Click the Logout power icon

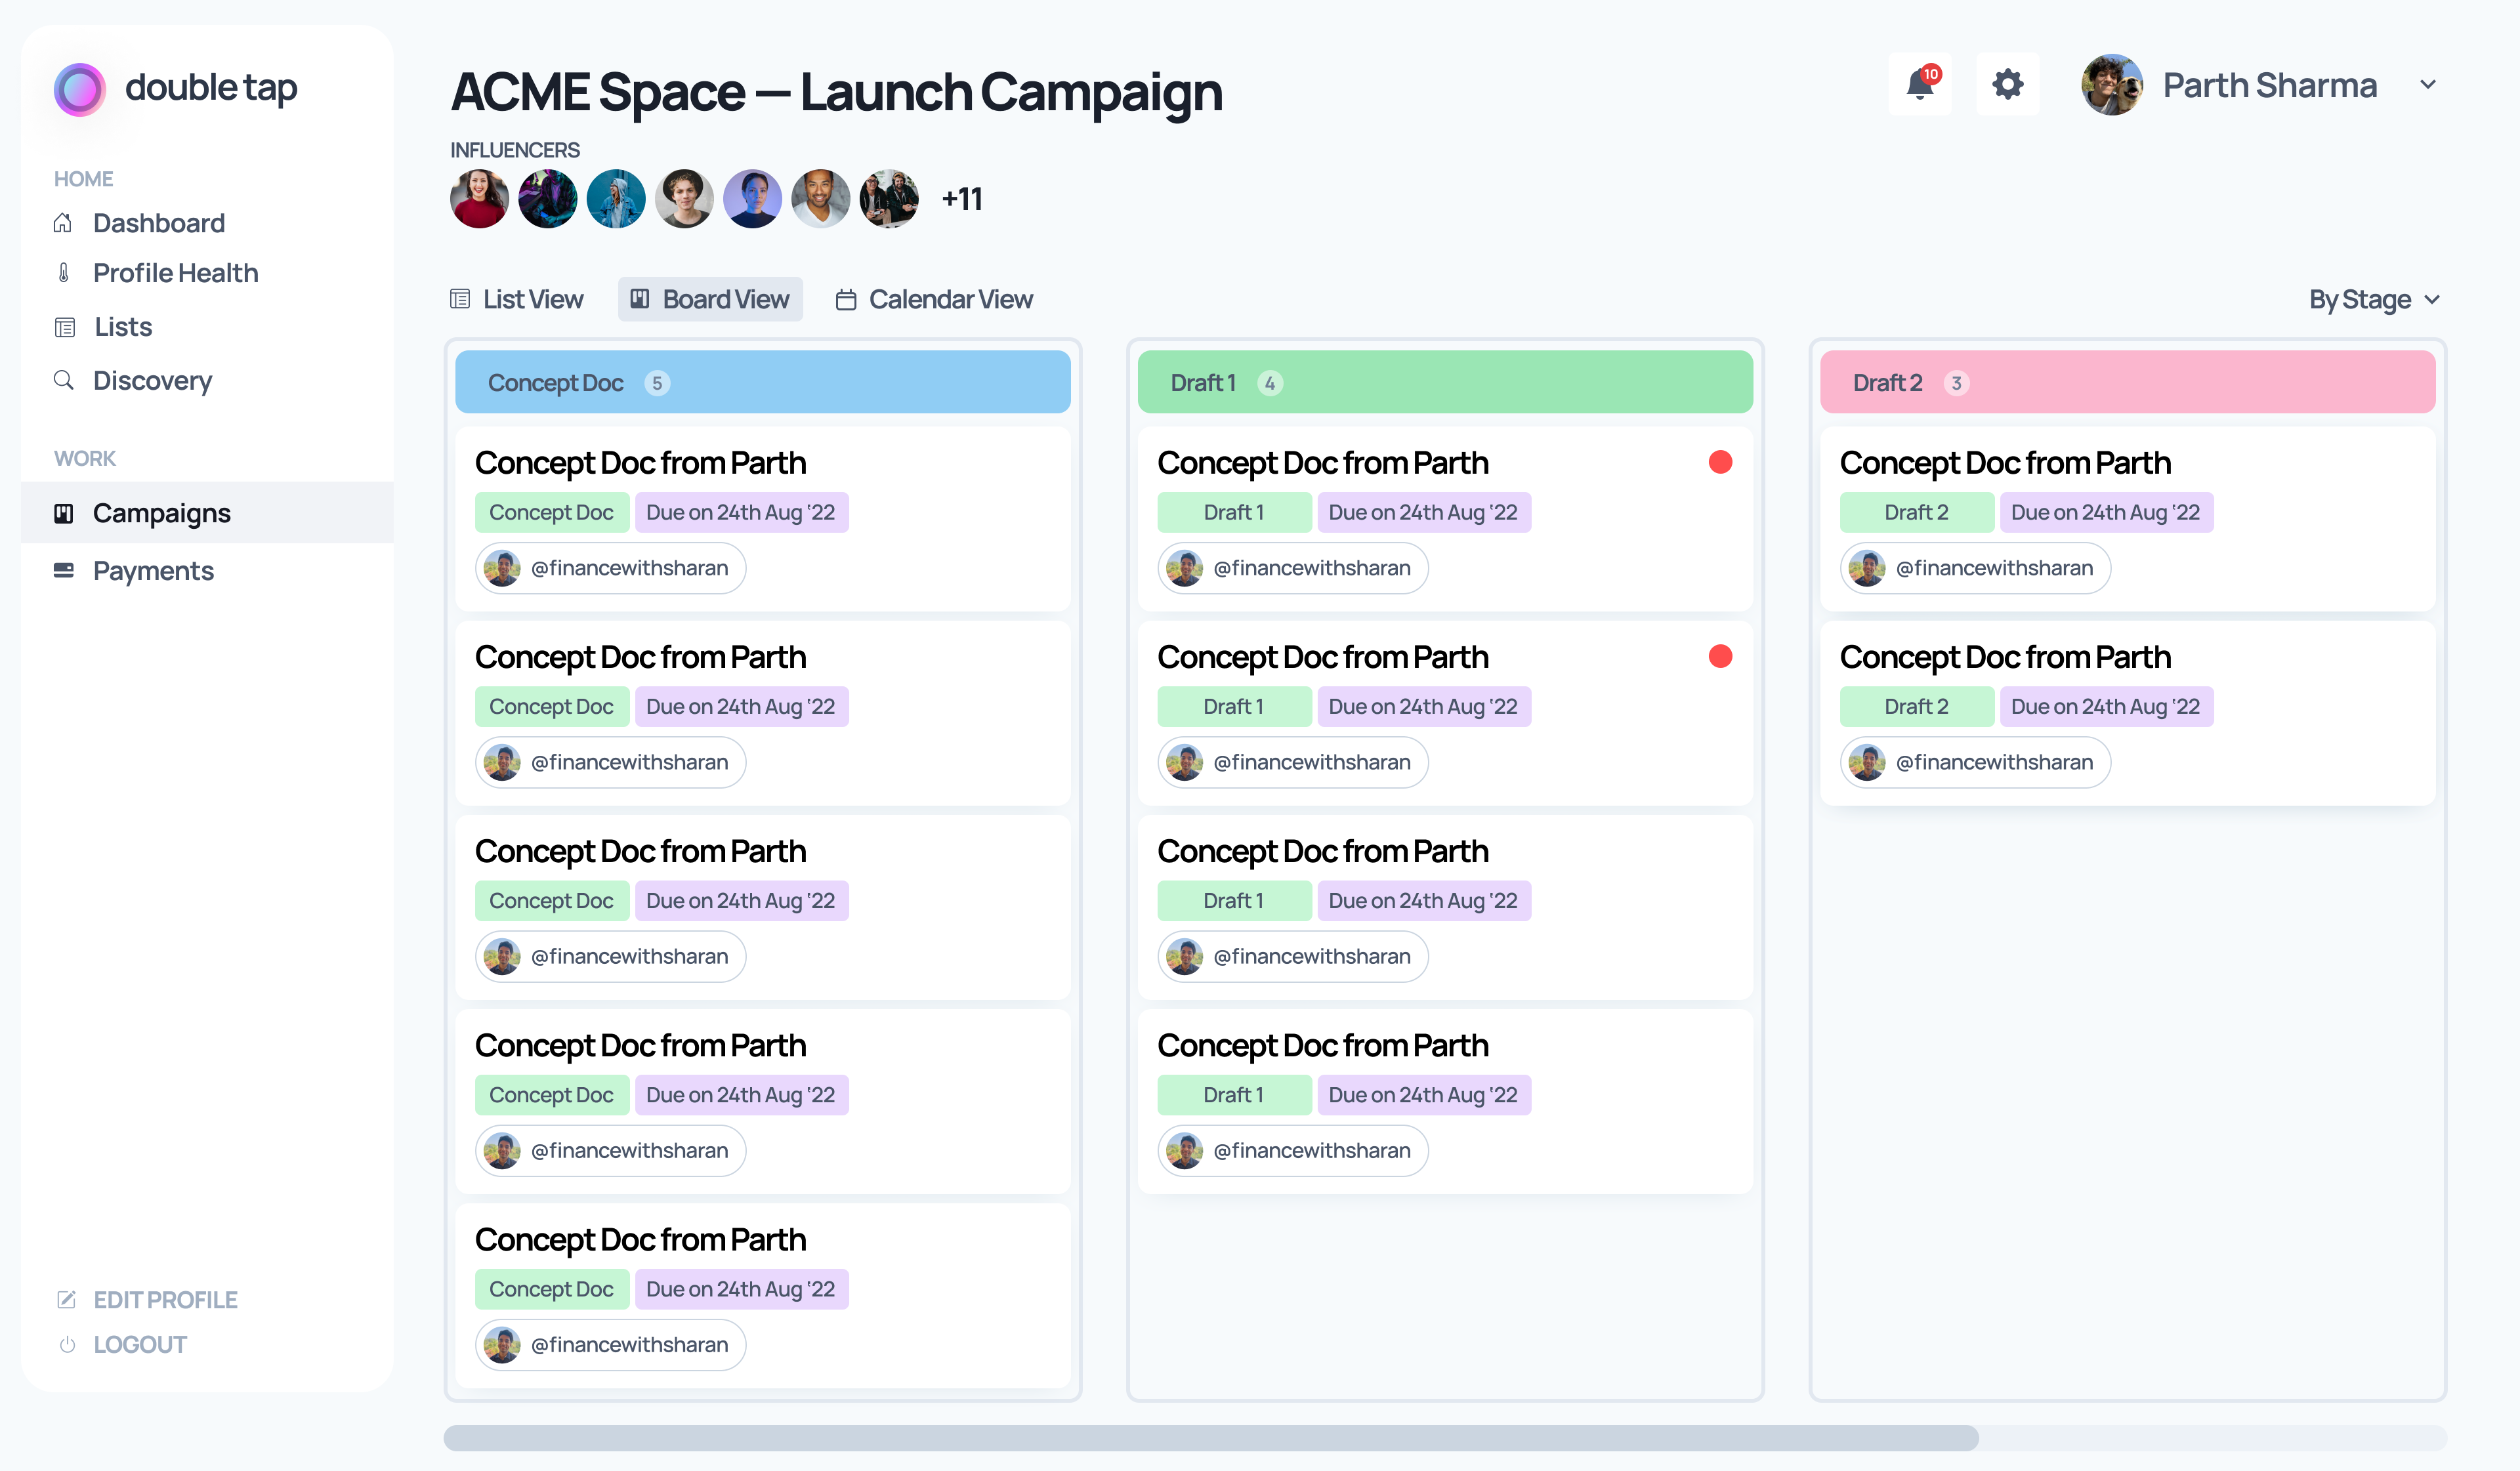pyautogui.click(x=67, y=1344)
